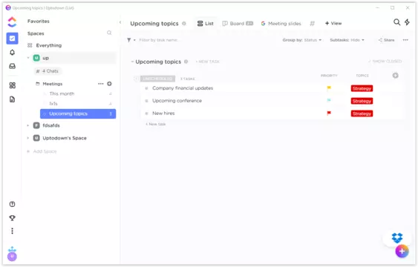
Task: Open the automations lightning bolt icon
Action: (407, 22)
